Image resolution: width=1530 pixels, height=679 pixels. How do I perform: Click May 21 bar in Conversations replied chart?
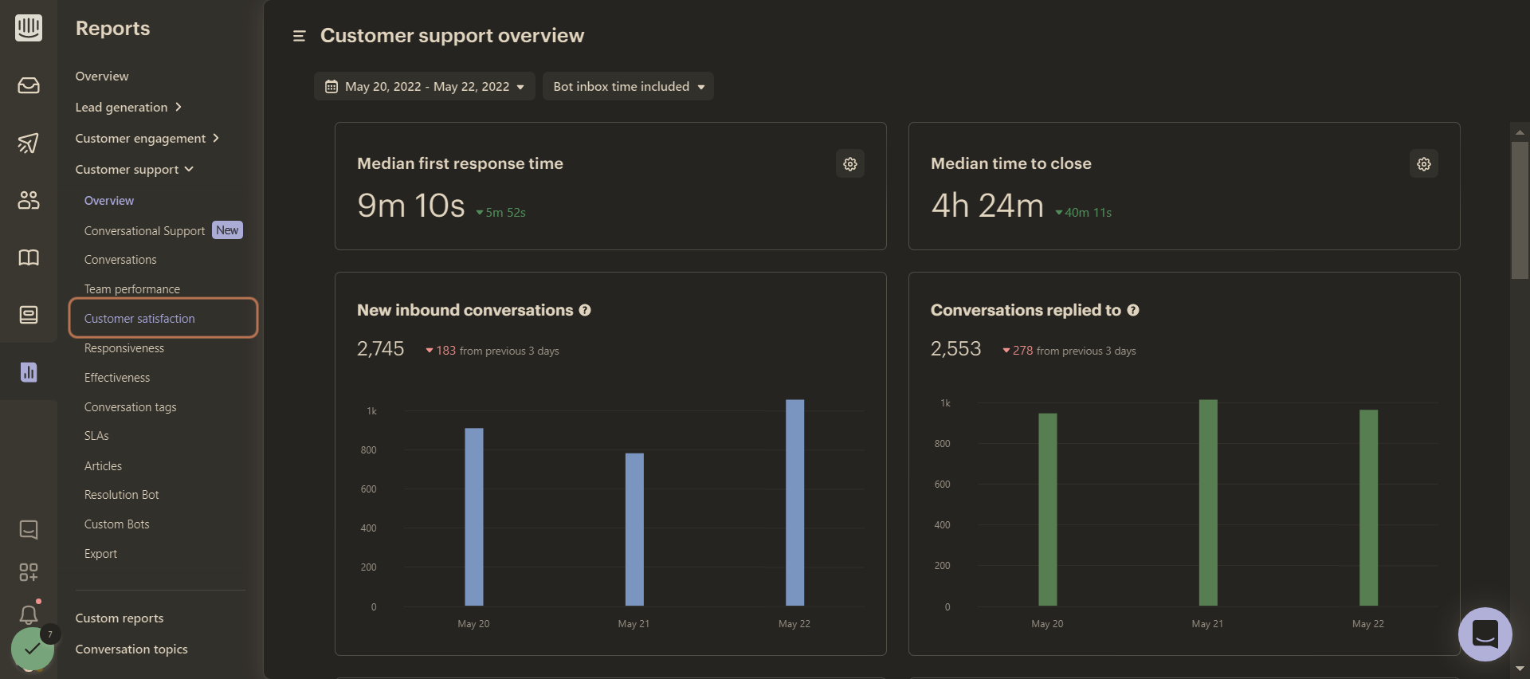point(1208,502)
